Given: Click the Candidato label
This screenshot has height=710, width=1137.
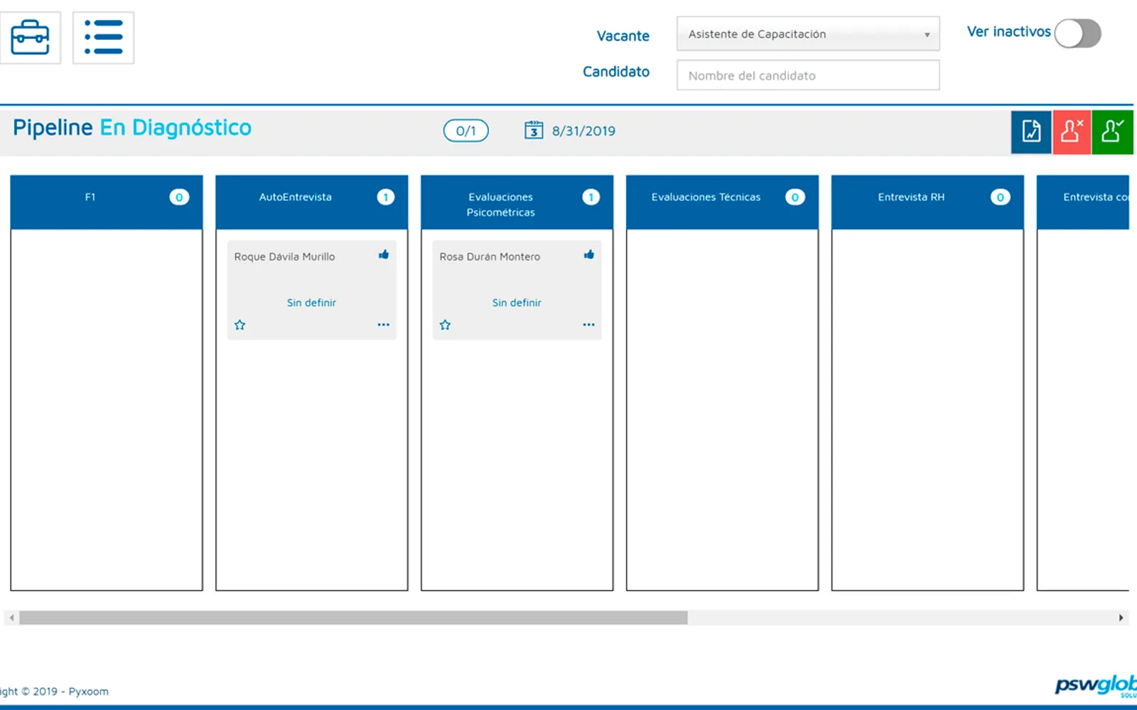Looking at the screenshot, I should pyautogui.click(x=616, y=72).
